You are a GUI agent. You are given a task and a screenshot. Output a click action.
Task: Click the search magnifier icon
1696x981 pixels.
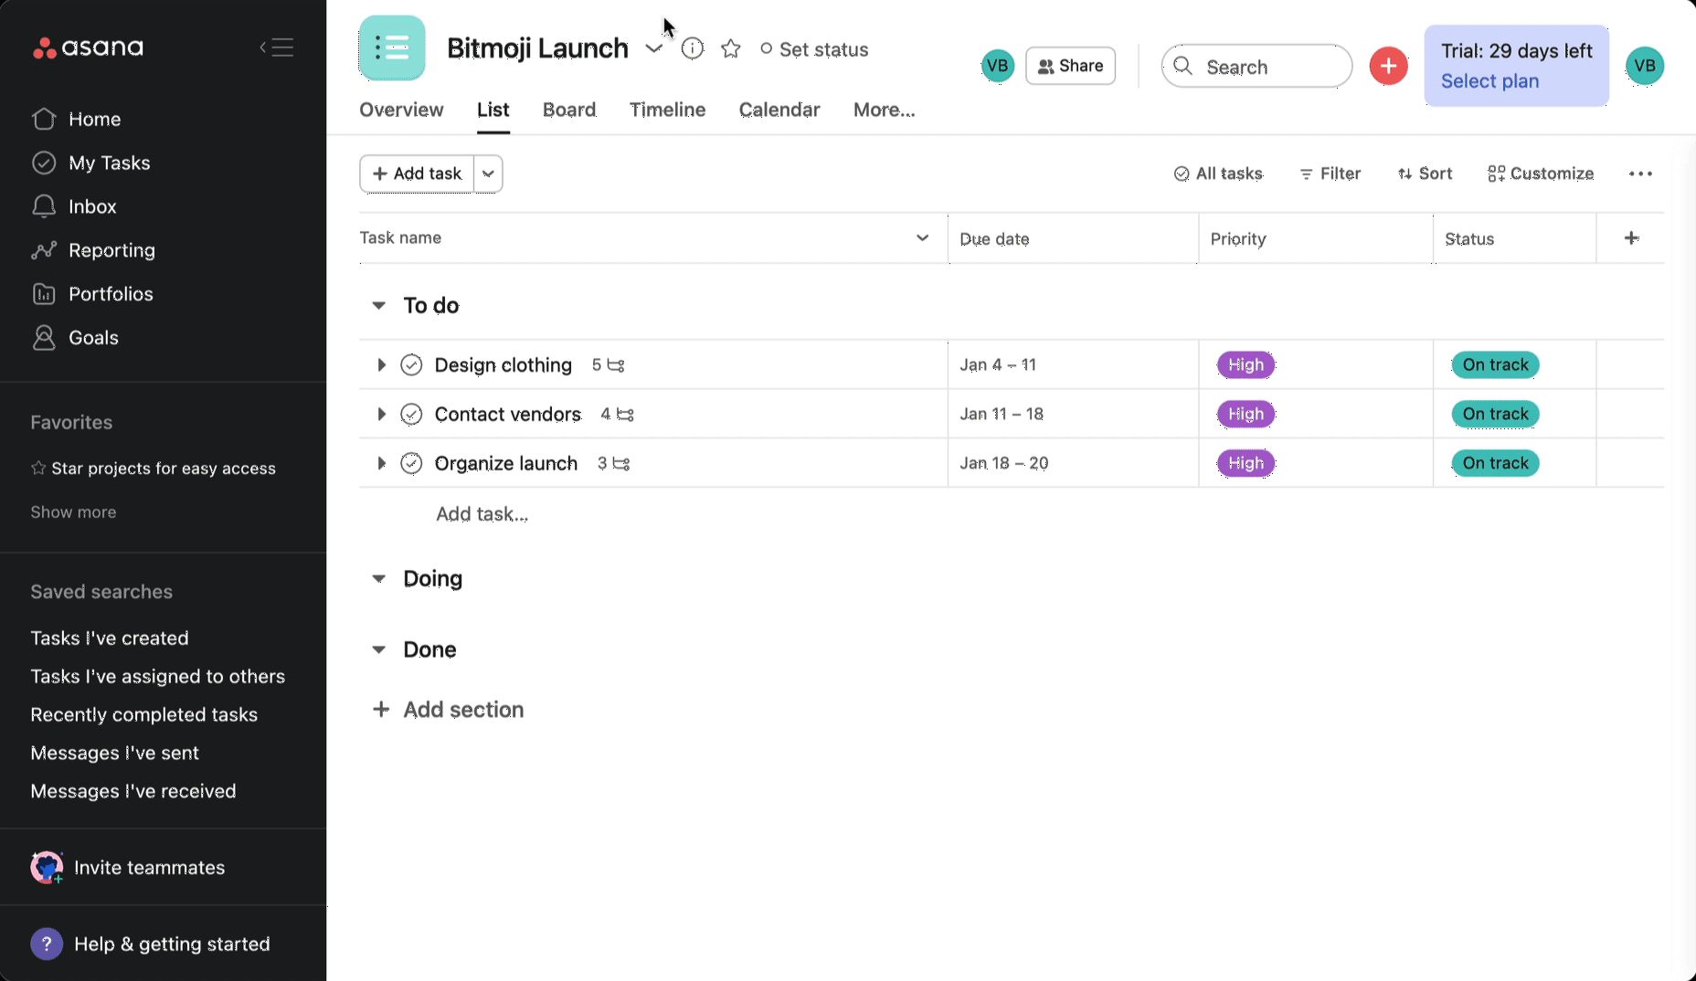(1183, 66)
